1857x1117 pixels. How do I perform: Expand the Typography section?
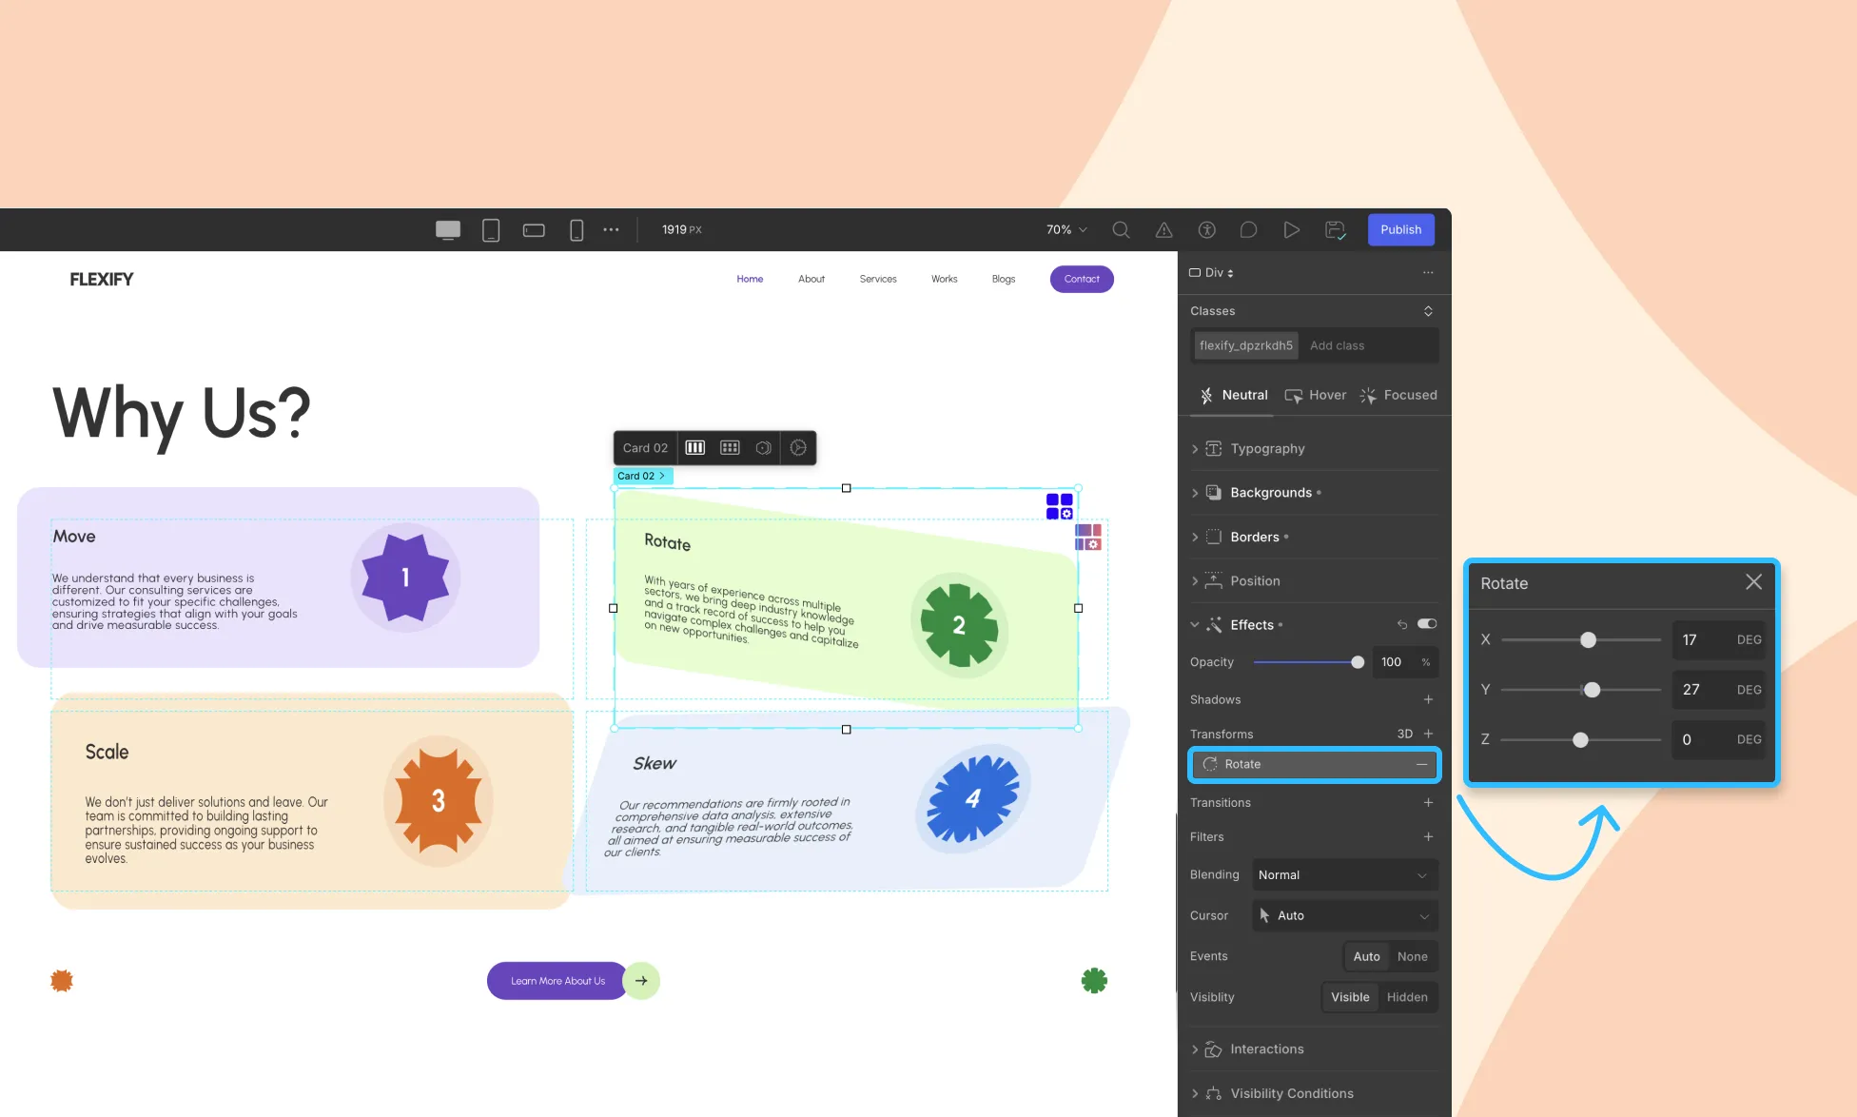click(x=1314, y=449)
